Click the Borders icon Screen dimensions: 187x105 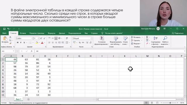tap(30, 43)
